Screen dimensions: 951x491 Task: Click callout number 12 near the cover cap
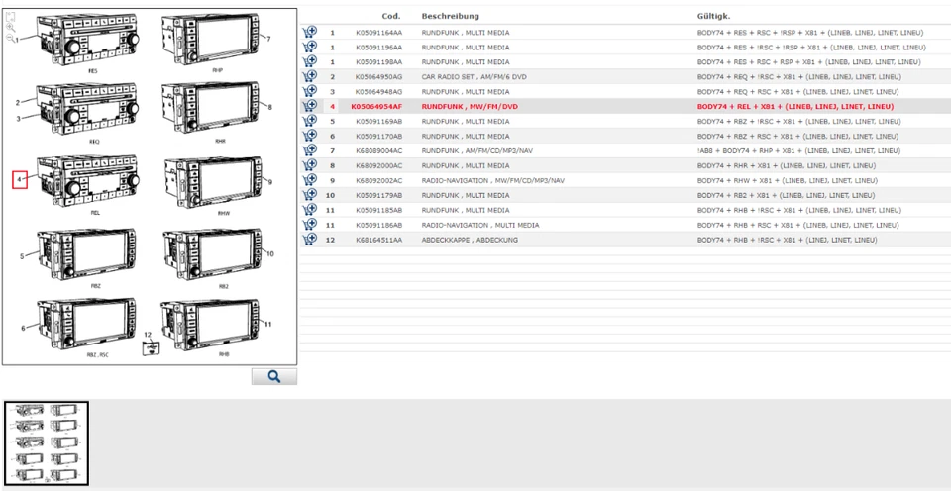148,335
